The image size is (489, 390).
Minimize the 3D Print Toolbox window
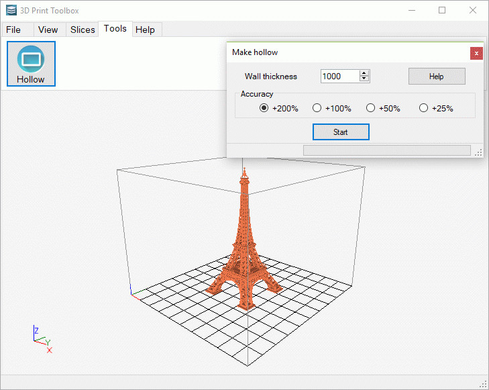click(x=412, y=10)
